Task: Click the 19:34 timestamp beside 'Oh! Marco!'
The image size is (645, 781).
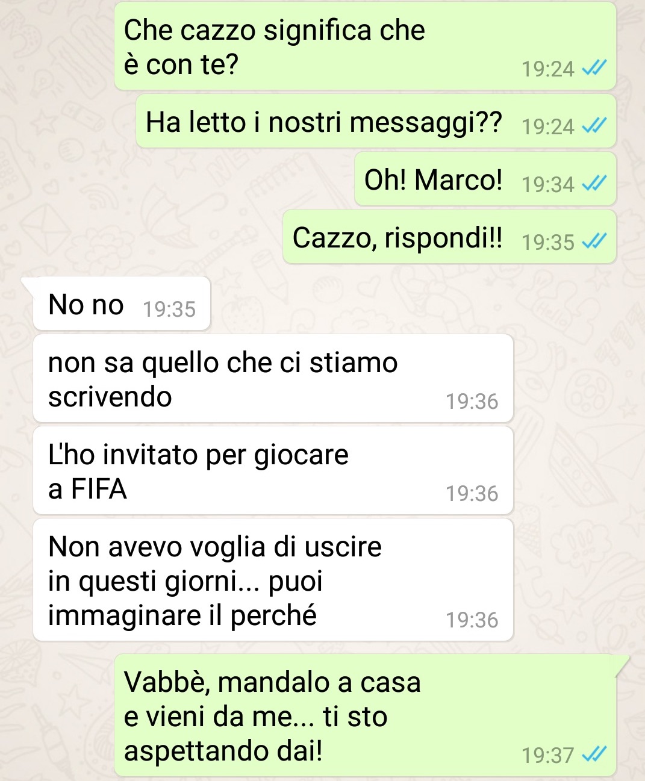Action: [x=547, y=184]
